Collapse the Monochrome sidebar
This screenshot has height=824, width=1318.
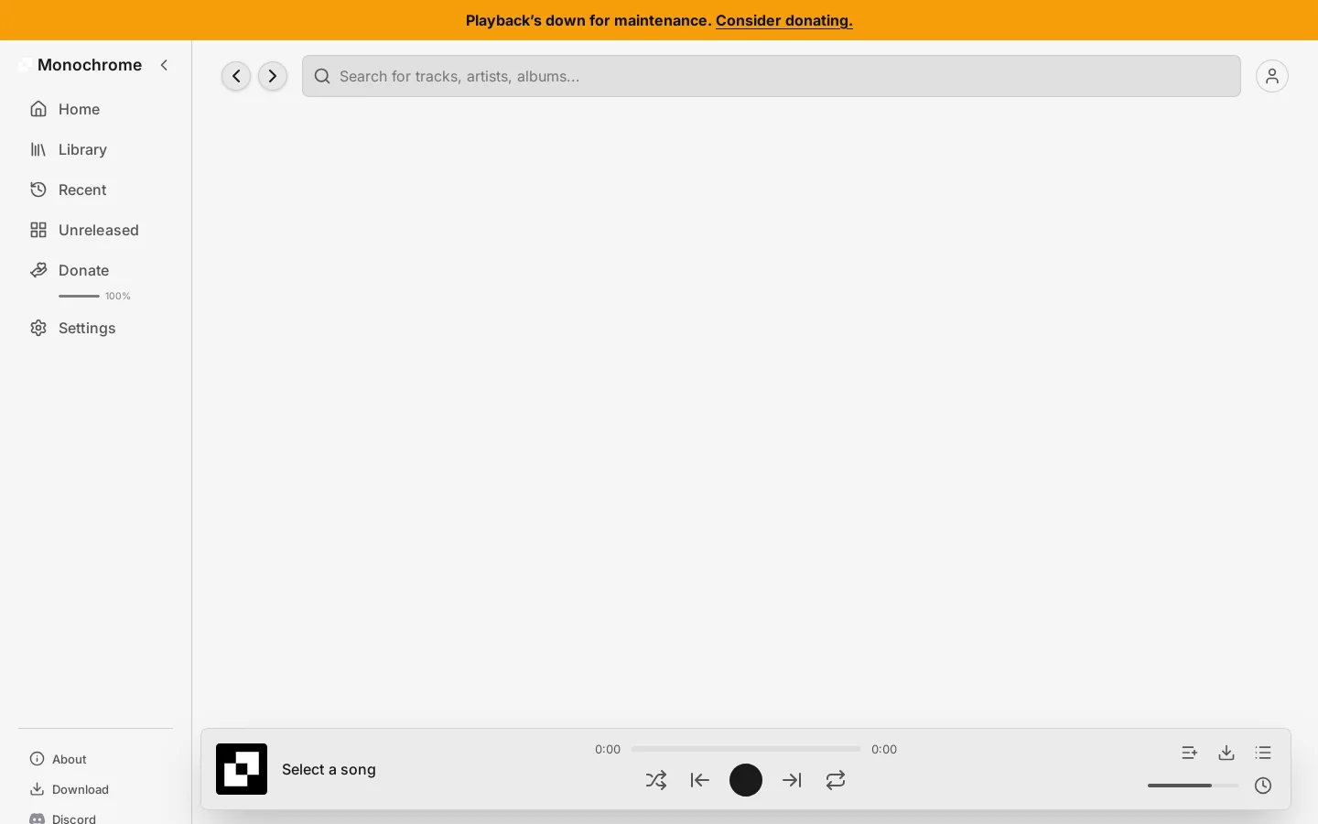[165, 65]
